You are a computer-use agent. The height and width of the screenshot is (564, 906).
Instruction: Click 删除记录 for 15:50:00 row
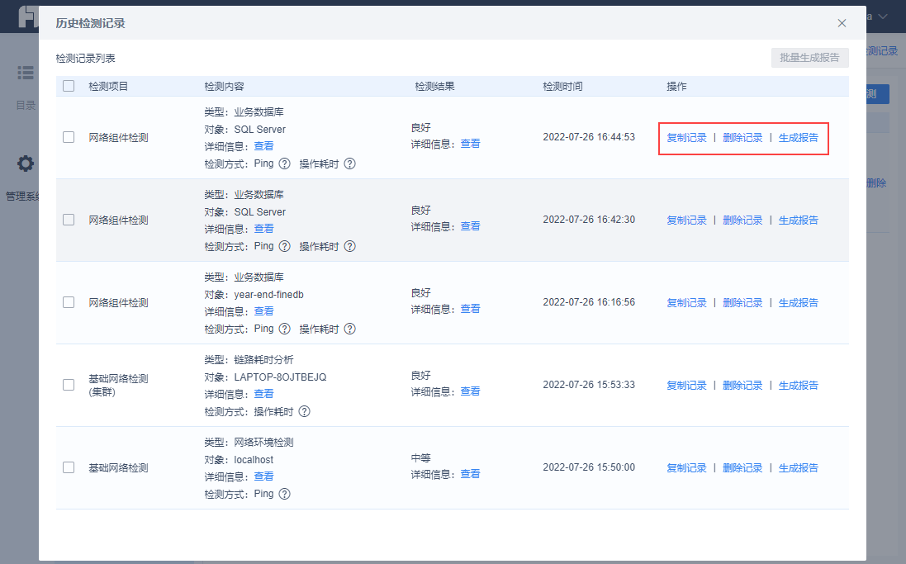742,468
